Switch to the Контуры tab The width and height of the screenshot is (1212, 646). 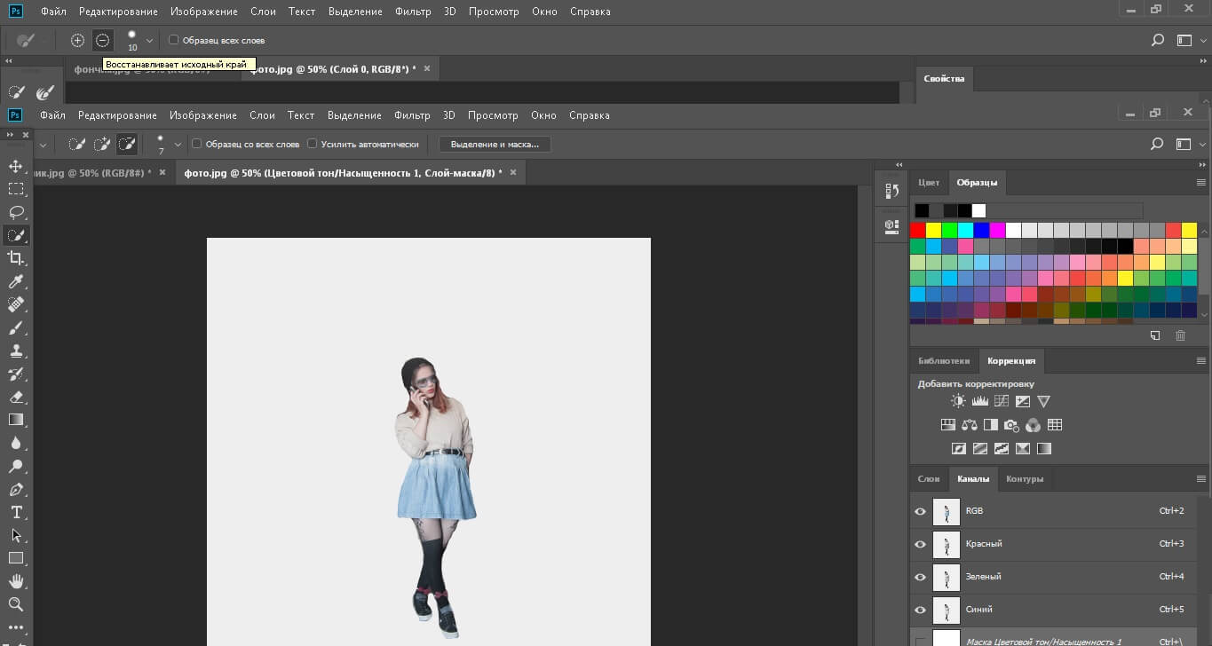coord(1024,479)
